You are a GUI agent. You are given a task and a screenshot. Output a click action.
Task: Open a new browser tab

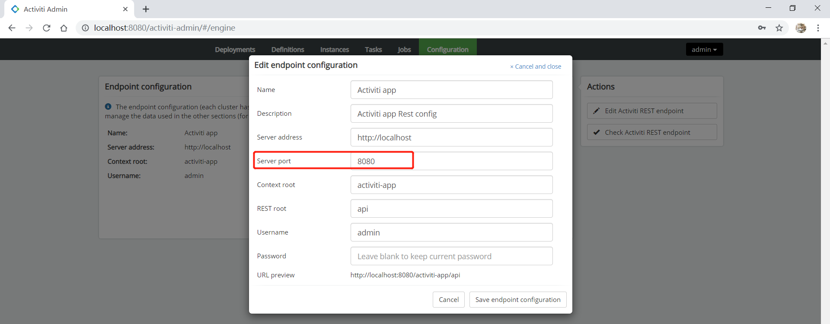[x=146, y=9]
